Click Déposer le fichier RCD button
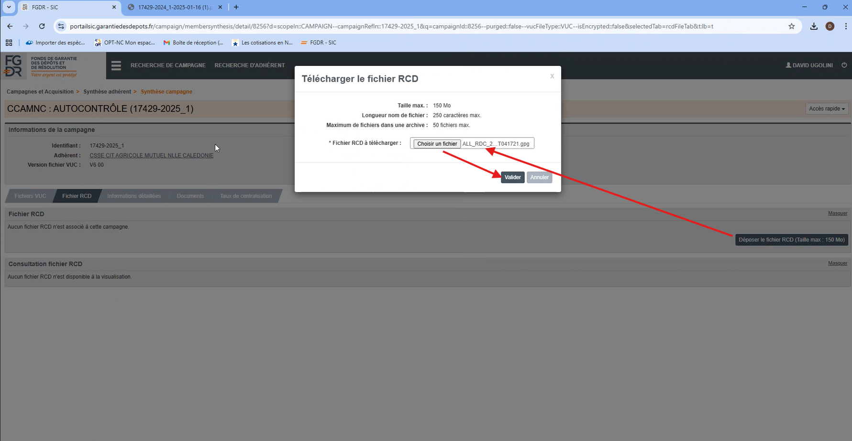Image resolution: width=852 pixels, height=441 pixels. (x=791, y=240)
